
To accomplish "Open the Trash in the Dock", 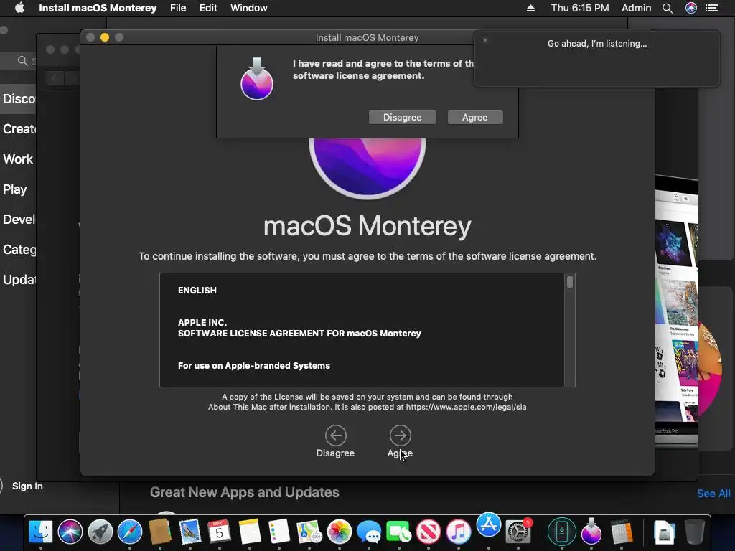I will point(694,533).
